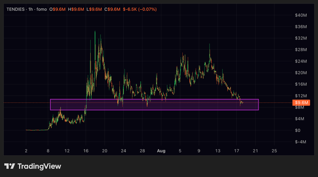Click the $40M price axis label
This screenshot has height=177, width=318.
point(301,15)
